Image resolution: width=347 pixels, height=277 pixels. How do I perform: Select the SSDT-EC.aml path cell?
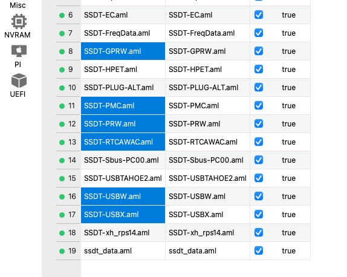pyautogui.click(x=123, y=15)
